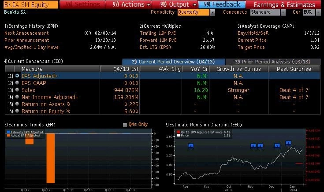Open the Consensus Standard dropdown arrow
This screenshot has height=192, width=324.
(x=283, y=12)
